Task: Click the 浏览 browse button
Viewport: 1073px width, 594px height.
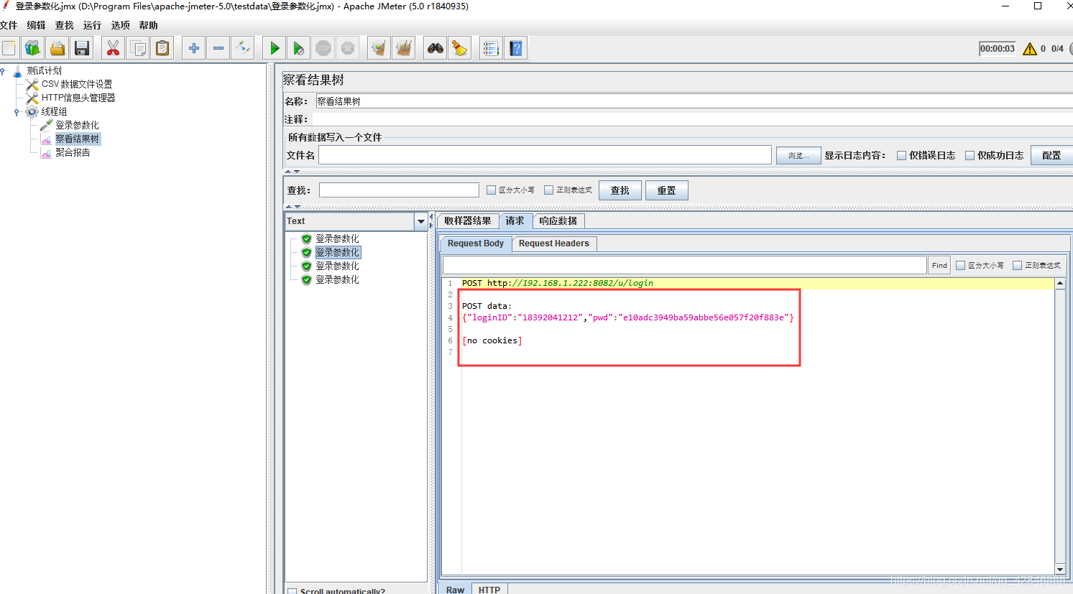Action: [x=798, y=155]
